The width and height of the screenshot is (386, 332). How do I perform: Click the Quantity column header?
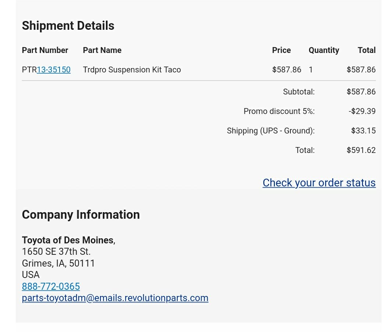coord(324,50)
